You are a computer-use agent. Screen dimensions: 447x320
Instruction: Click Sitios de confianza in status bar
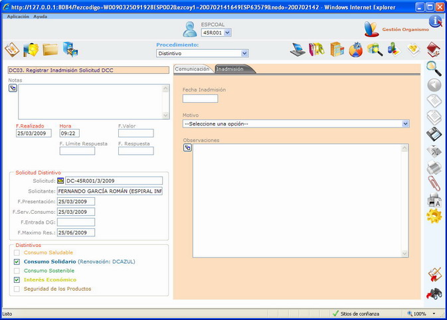(x=359, y=314)
